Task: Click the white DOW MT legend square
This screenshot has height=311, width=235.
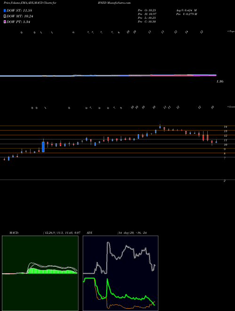Action: [x=5, y=16]
